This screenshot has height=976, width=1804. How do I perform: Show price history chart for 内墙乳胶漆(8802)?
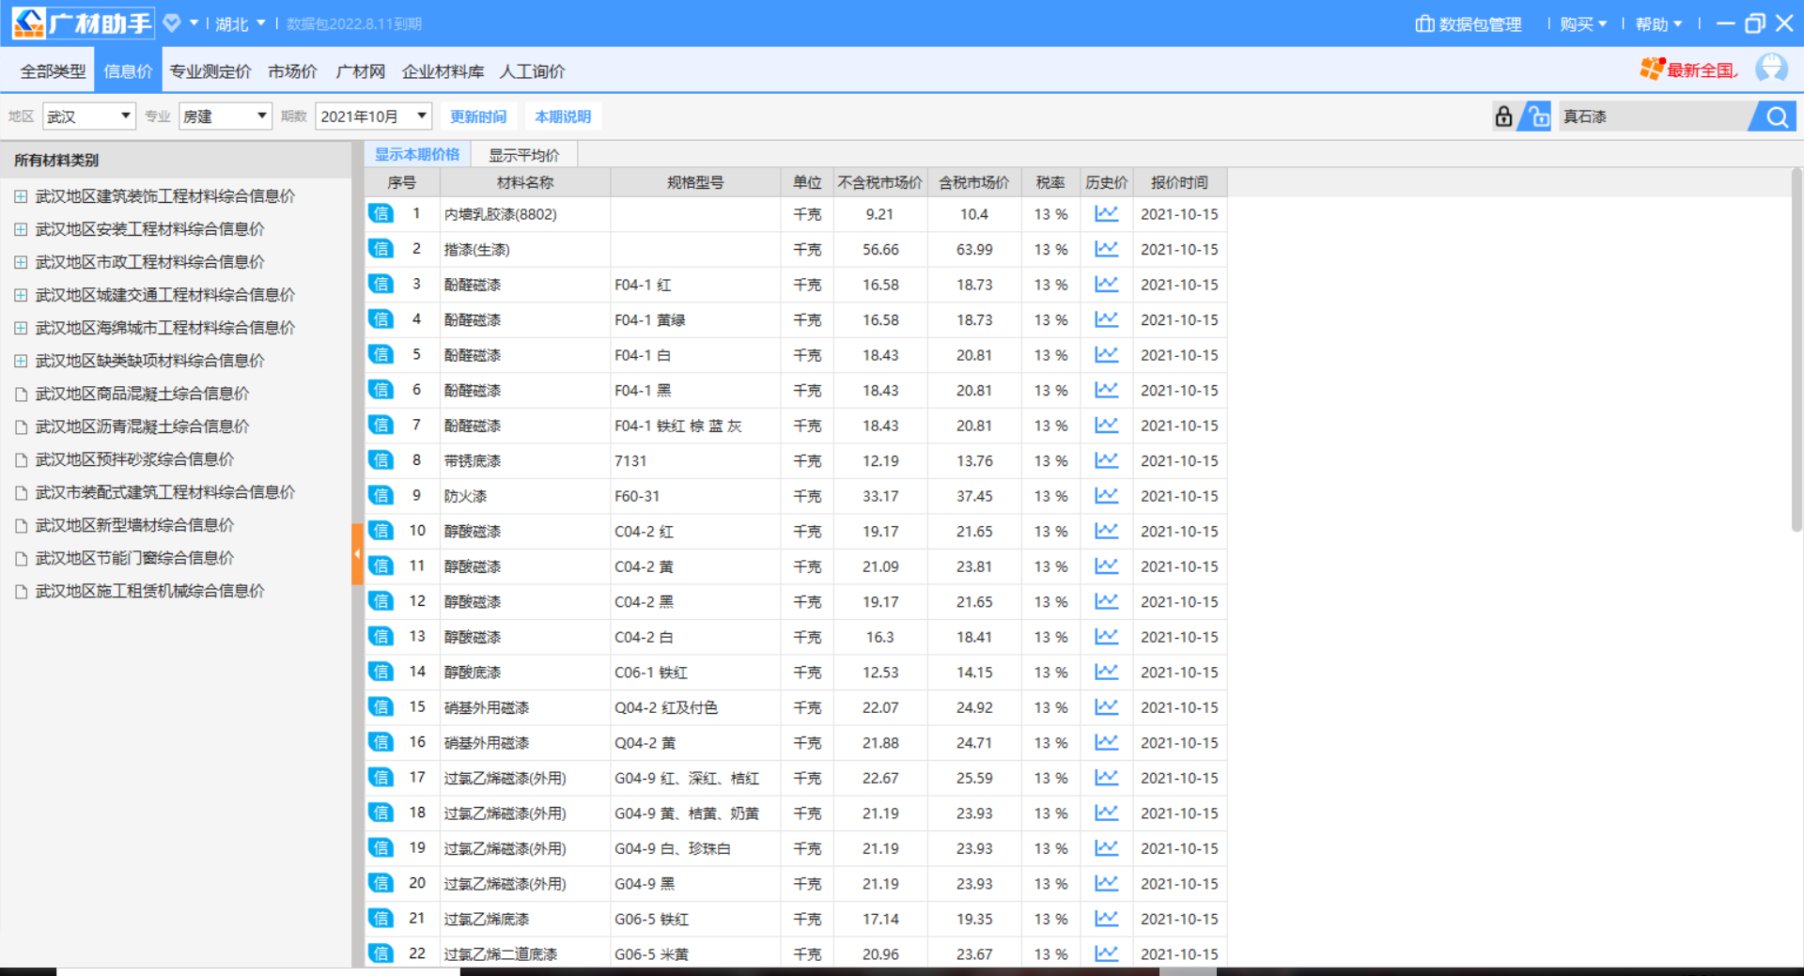1107,214
